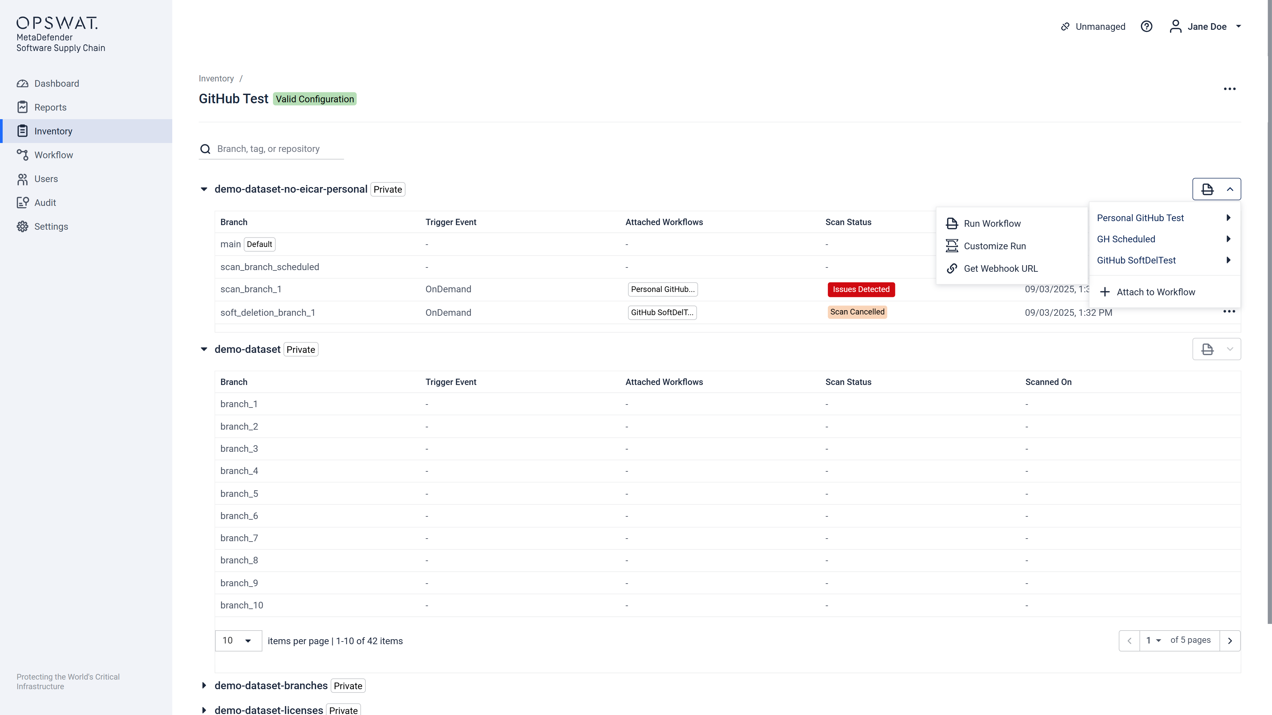Expand demo-dataset-branches repository
This screenshot has width=1272, height=715.
coord(204,686)
